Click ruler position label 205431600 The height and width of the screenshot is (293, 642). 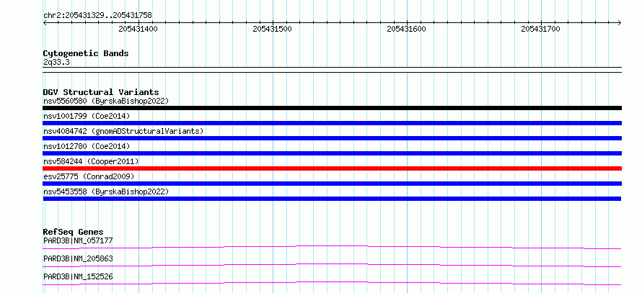406,29
